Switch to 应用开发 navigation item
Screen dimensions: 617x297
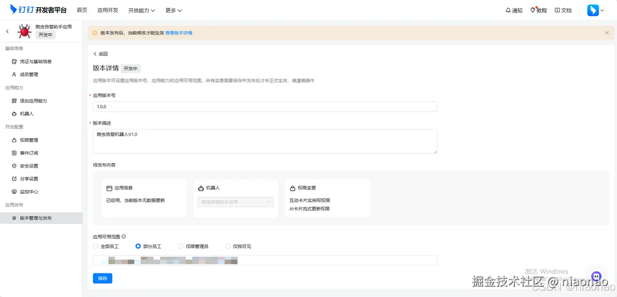(107, 10)
